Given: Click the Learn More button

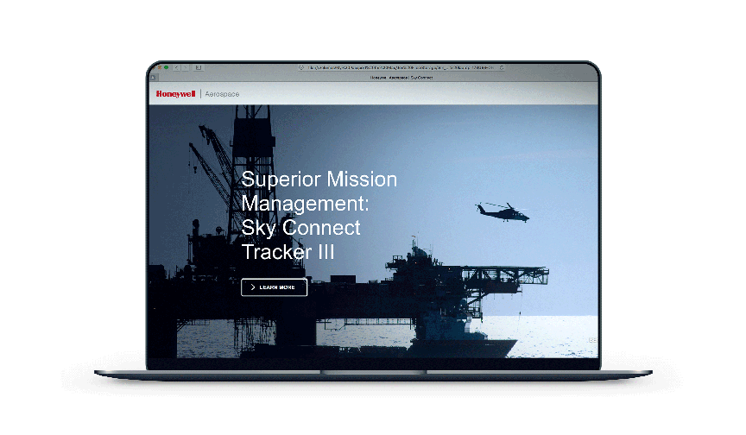Looking at the screenshot, I should (274, 287).
